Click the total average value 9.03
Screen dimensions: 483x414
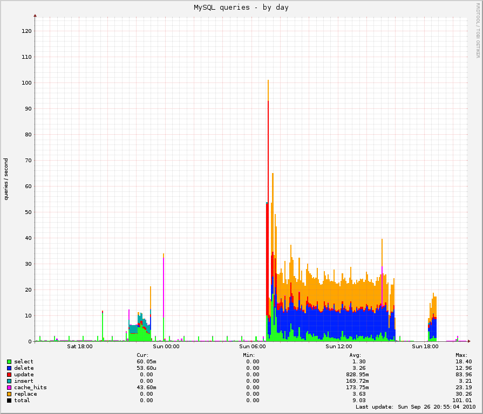point(359,401)
